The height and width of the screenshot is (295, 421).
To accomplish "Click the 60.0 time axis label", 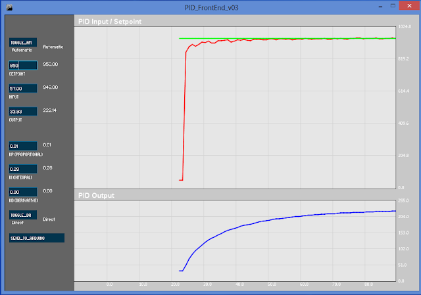I will click(x=304, y=284).
